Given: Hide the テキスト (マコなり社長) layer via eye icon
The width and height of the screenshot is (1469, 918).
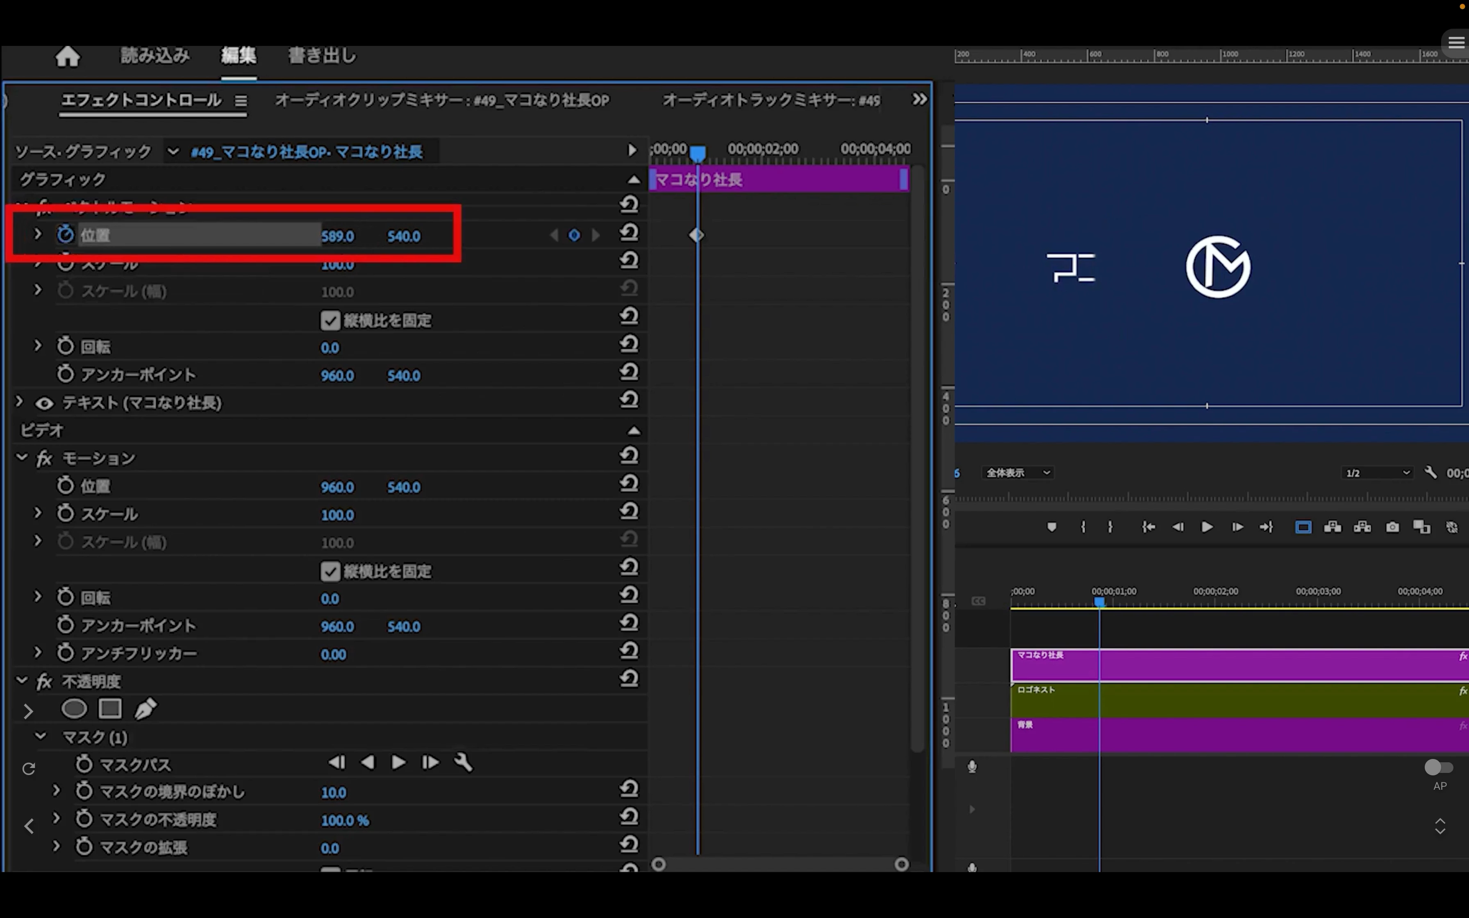Looking at the screenshot, I should pyautogui.click(x=44, y=403).
